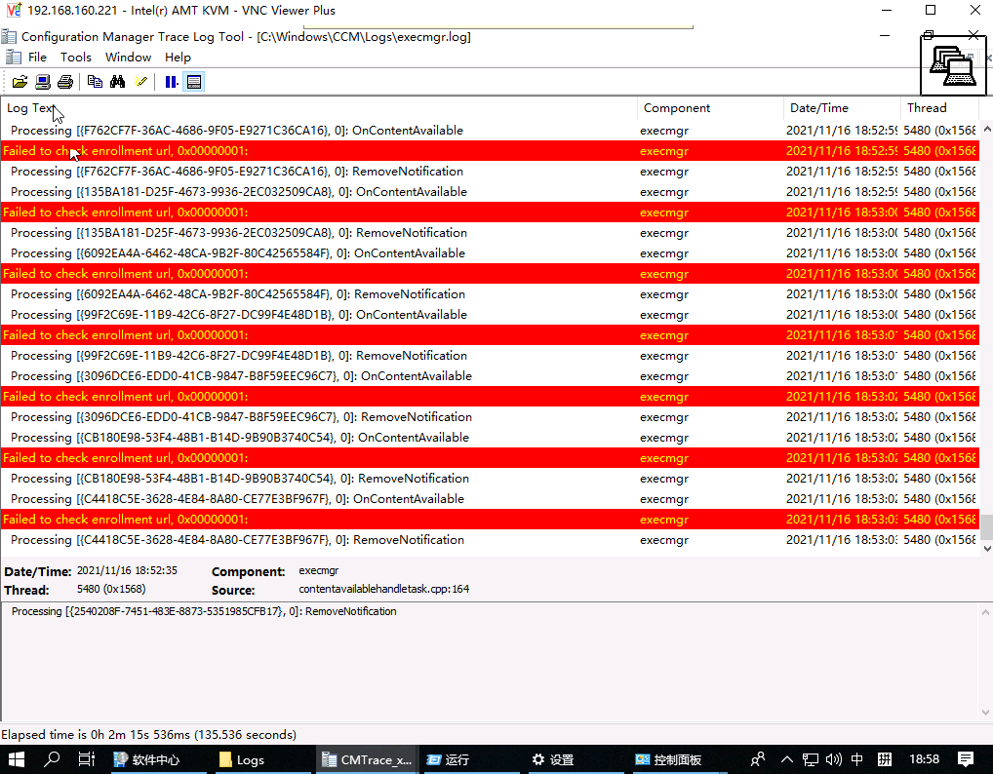Select first F762CF7F OnContentAvailable log row
Screen dimensions: 993x774
point(490,131)
